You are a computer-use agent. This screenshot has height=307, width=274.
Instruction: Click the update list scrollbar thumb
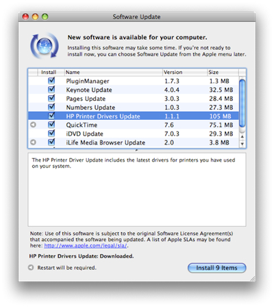(x=242, y=103)
